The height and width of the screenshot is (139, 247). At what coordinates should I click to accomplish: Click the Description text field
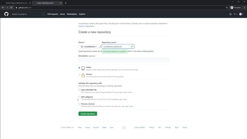click(124, 60)
